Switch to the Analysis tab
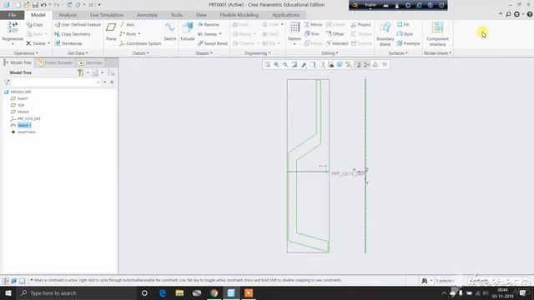The image size is (534, 300). click(x=68, y=15)
